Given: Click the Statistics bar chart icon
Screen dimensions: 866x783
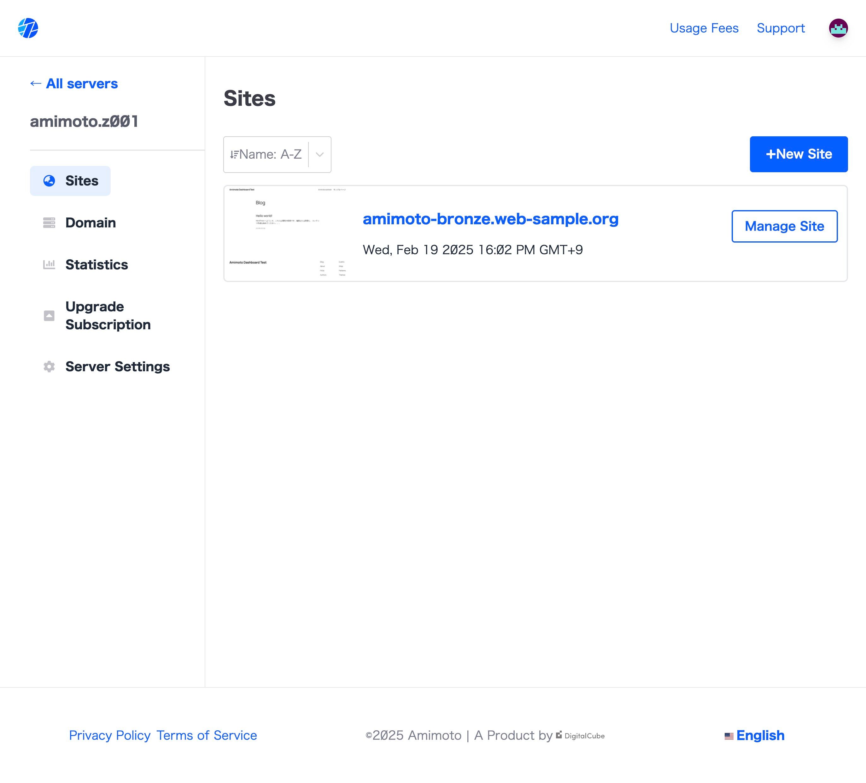Looking at the screenshot, I should tap(49, 264).
